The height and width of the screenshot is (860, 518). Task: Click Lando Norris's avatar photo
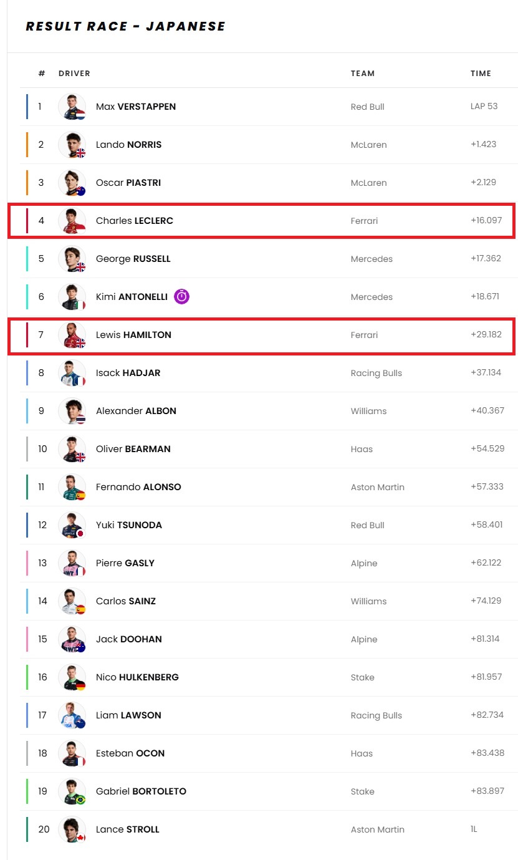coord(72,145)
